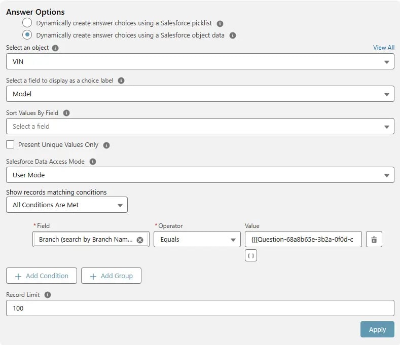The image size is (400, 345).
Task: Click the condition Value input field
Action: tap(303, 239)
